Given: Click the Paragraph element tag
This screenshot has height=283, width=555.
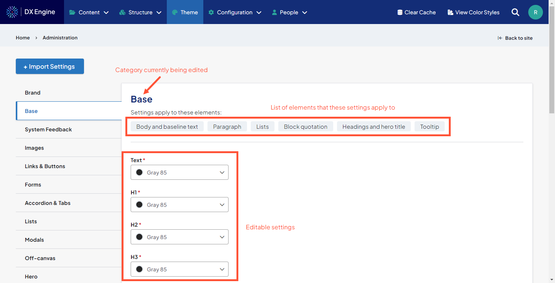Looking at the screenshot, I should tap(227, 126).
